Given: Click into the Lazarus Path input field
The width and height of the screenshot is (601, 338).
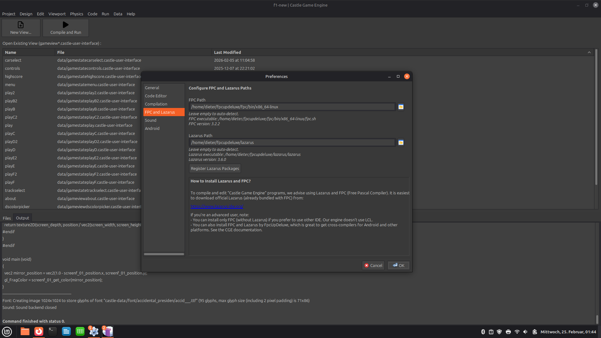Looking at the screenshot, I should [292, 143].
